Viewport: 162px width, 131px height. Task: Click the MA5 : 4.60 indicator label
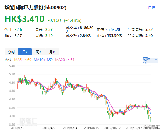[23, 60]
